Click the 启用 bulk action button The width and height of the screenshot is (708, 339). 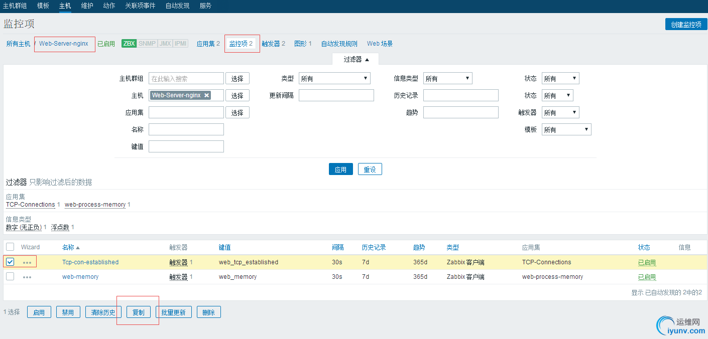39,312
